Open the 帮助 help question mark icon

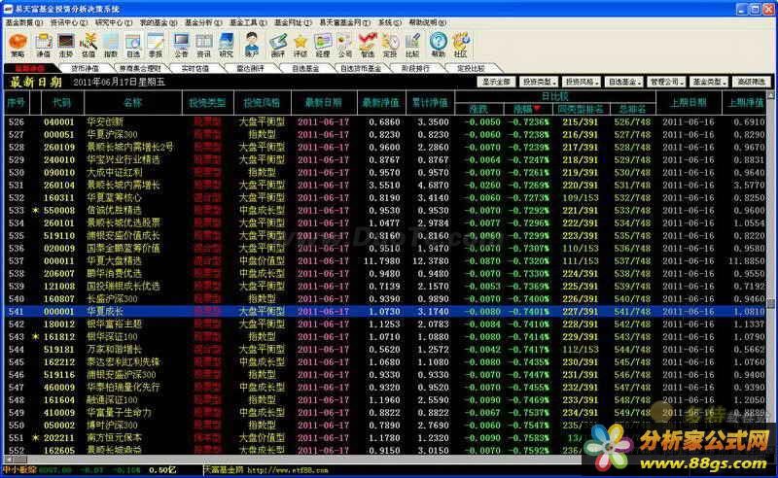click(x=439, y=45)
